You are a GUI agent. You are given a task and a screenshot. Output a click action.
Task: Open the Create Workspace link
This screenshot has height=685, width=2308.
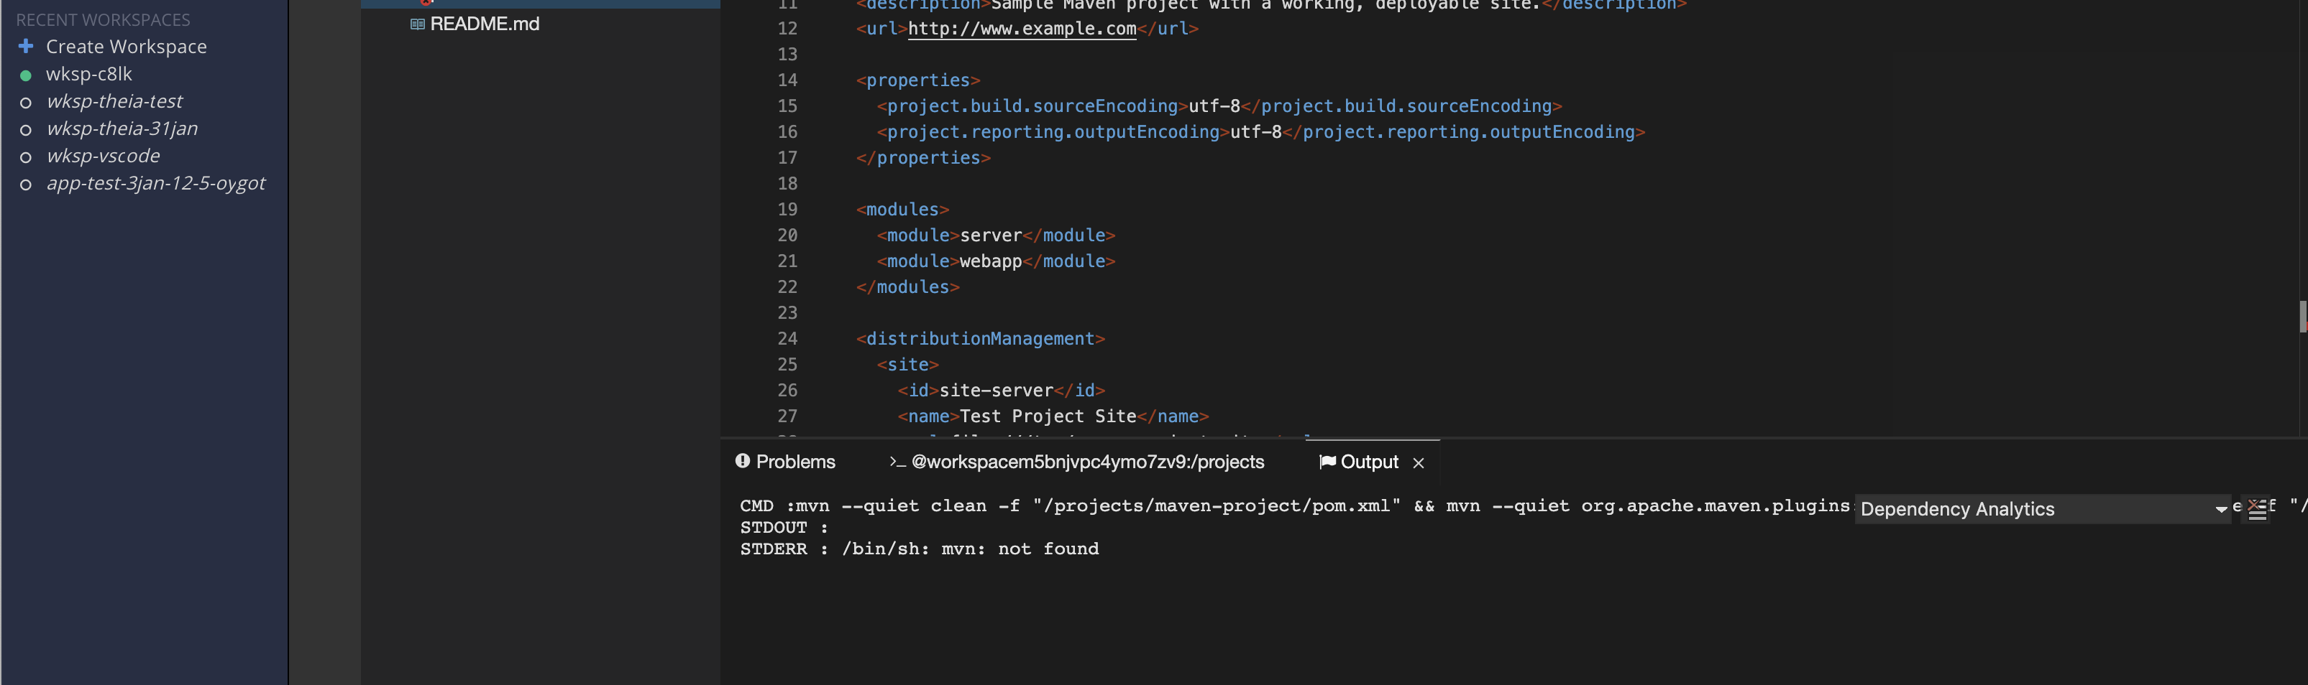(x=127, y=47)
